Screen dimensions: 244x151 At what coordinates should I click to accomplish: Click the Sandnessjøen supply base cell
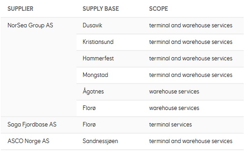[x=100, y=141]
